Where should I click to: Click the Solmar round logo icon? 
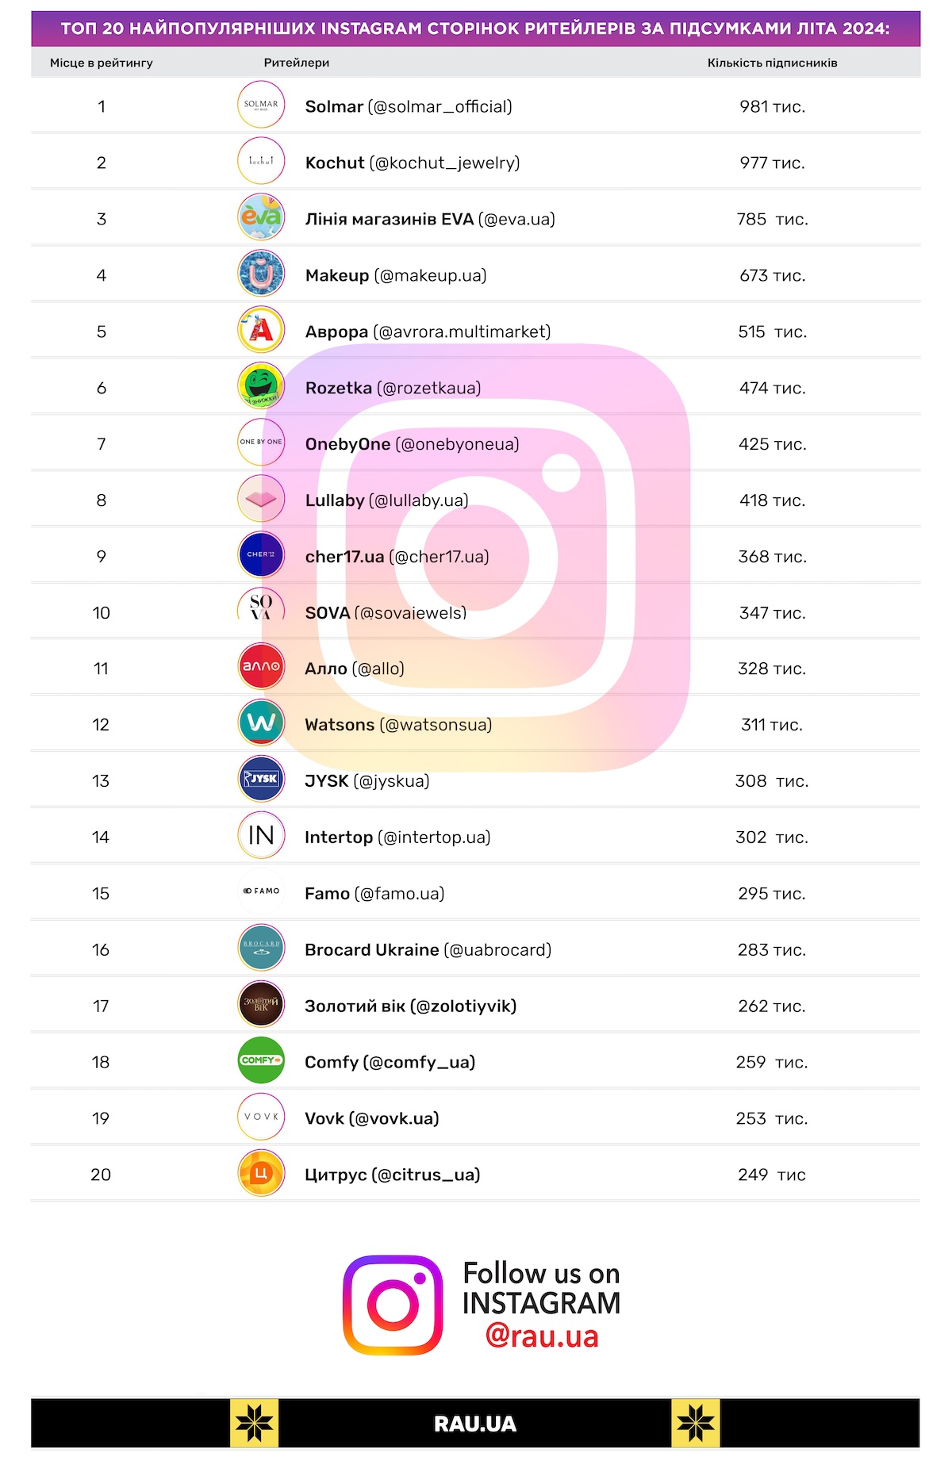coord(261,105)
